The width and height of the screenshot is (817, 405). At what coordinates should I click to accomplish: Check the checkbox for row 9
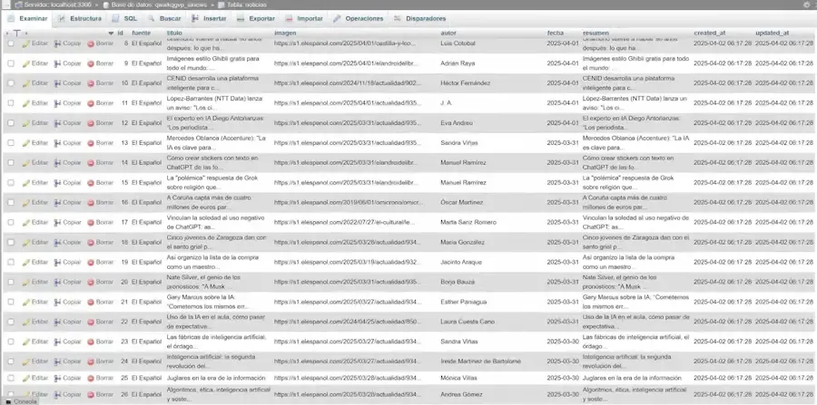[x=11, y=63]
